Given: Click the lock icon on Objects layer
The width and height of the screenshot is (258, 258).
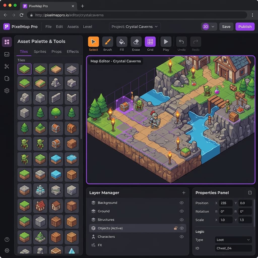Looking at the screenshot, I should pos(176,228).
